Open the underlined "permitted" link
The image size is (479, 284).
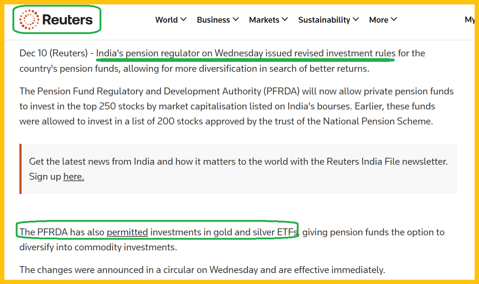[x=127, y=232]
